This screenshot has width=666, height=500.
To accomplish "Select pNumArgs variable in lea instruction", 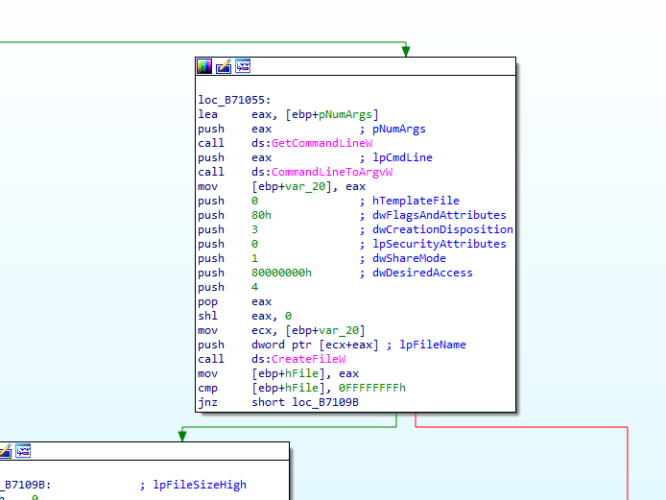I will (345, 114).
